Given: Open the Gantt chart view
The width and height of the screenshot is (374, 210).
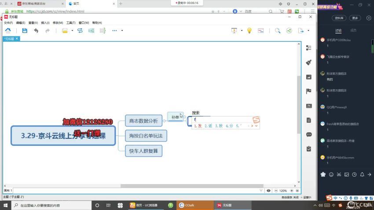Looking at the screenshot, I should [x=261, y=30].
